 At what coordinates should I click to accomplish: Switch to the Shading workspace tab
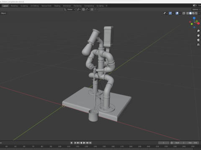(x=57, y=6)
